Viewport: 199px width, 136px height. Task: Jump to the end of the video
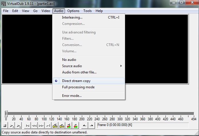[x=48, y=125]
